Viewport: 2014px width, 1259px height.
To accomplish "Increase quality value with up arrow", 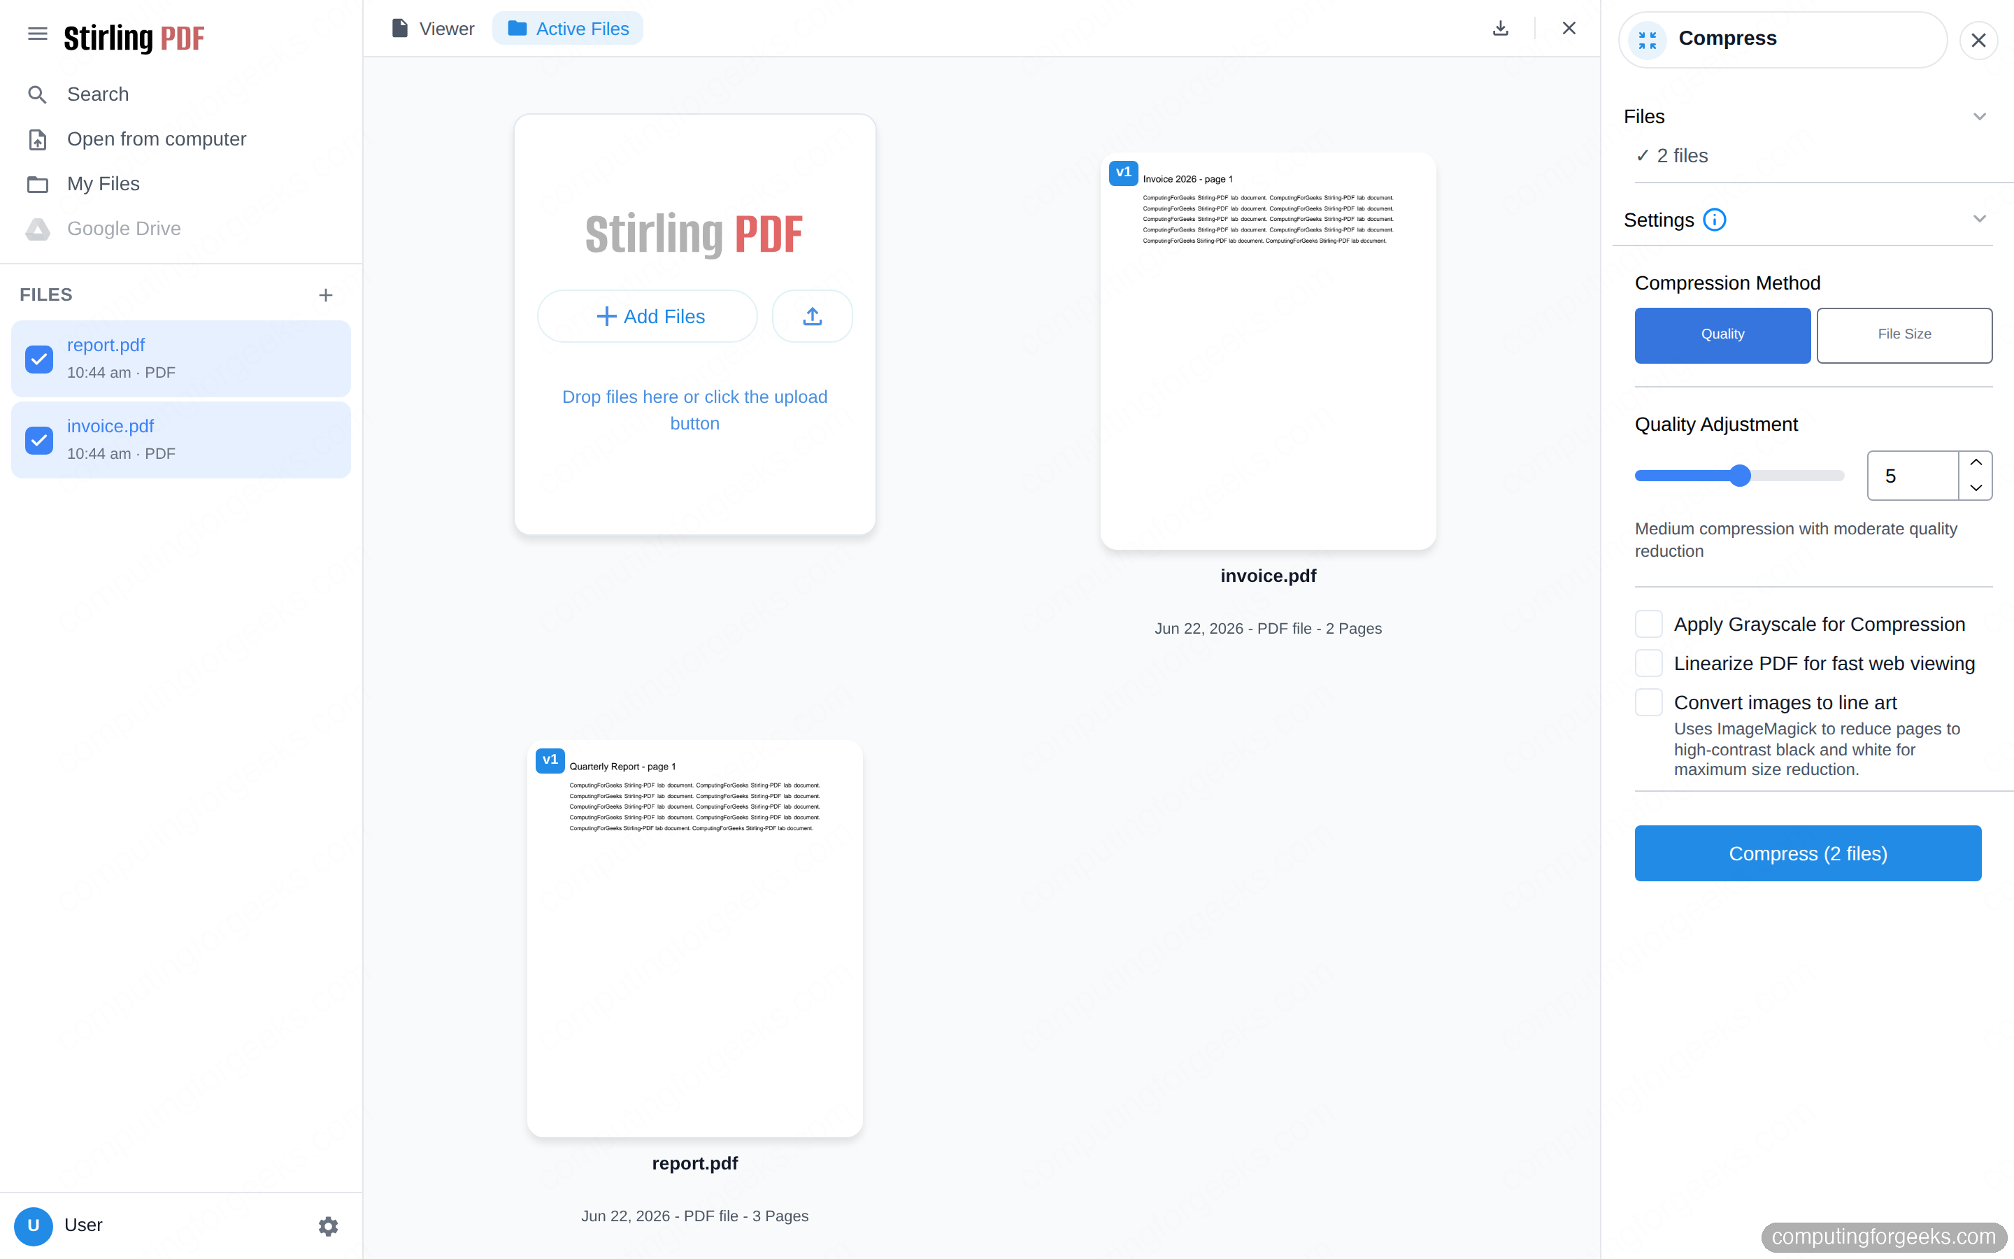I will (x=1975, y=462).
